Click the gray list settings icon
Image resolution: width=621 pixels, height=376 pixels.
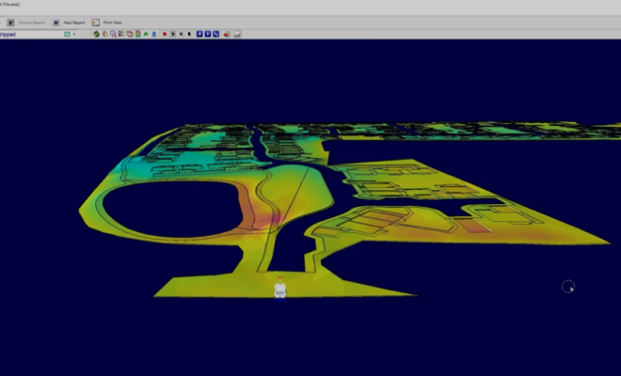point(121,34)
